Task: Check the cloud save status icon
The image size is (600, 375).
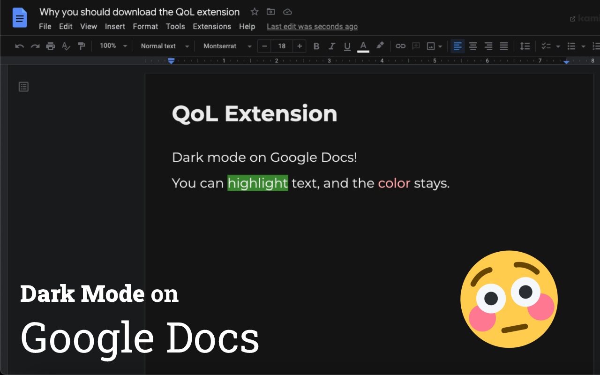Action: pyautogui.click(x=288, y=12)
